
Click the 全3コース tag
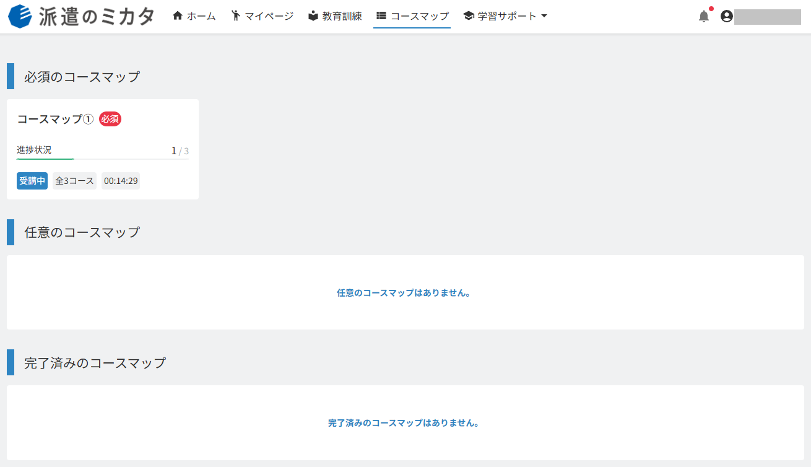click(74, 181)
